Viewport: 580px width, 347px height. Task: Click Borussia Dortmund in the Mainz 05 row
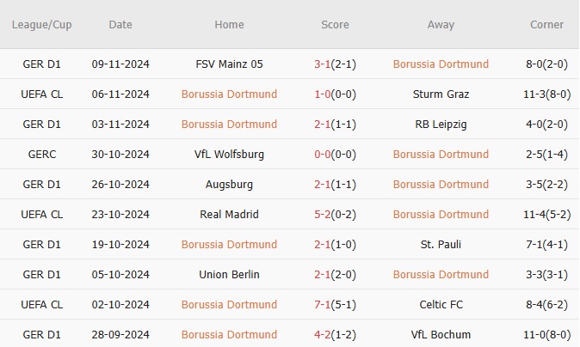pos(441,64)
